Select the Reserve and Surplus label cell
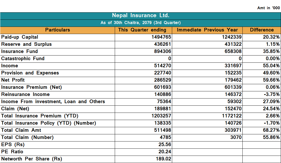The width and height of the screenshot is (281, 163). coord(27,44)
